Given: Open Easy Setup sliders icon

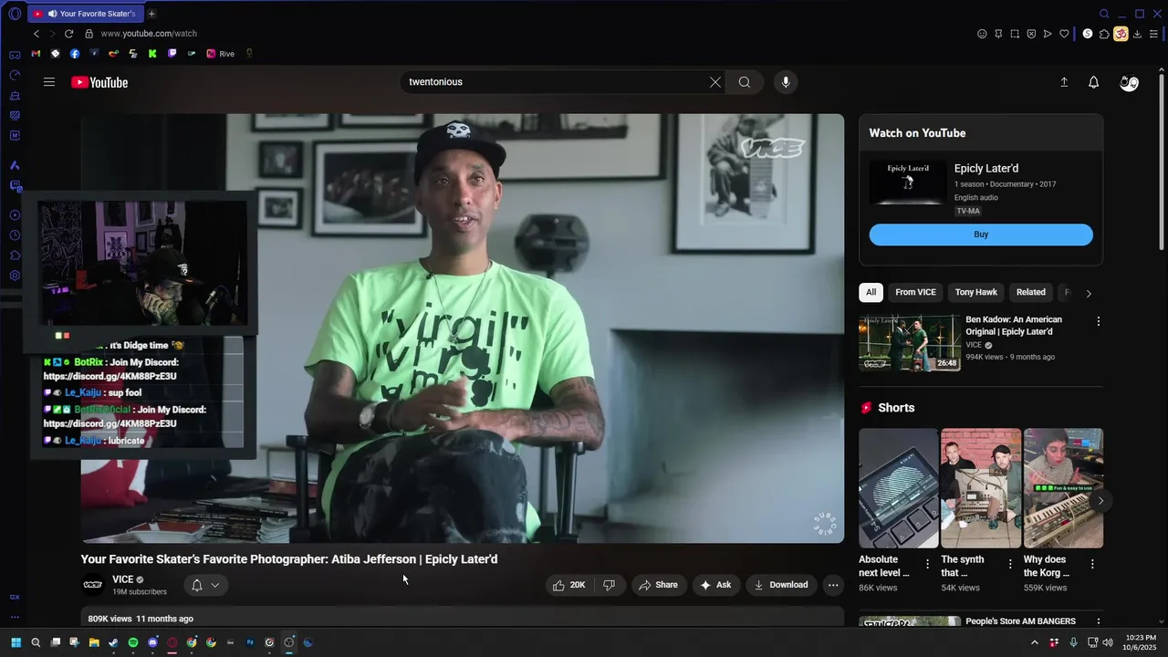Looking at the screenshot, I should tap(1153, 34).
